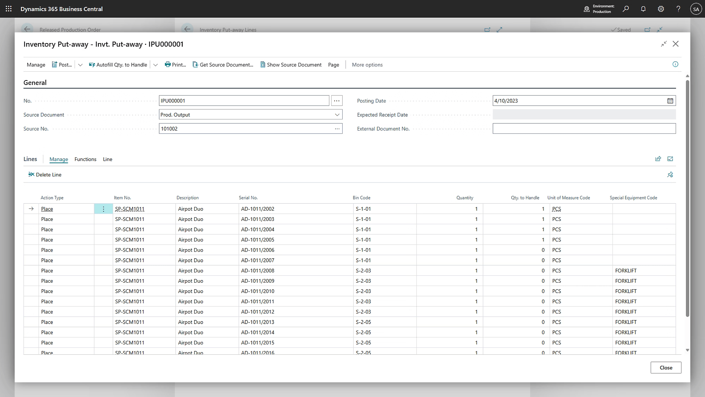This screenshot has height=397, width=705.
Task: Open the Posting Date calendar picker
Action: [x=670, y=101]
